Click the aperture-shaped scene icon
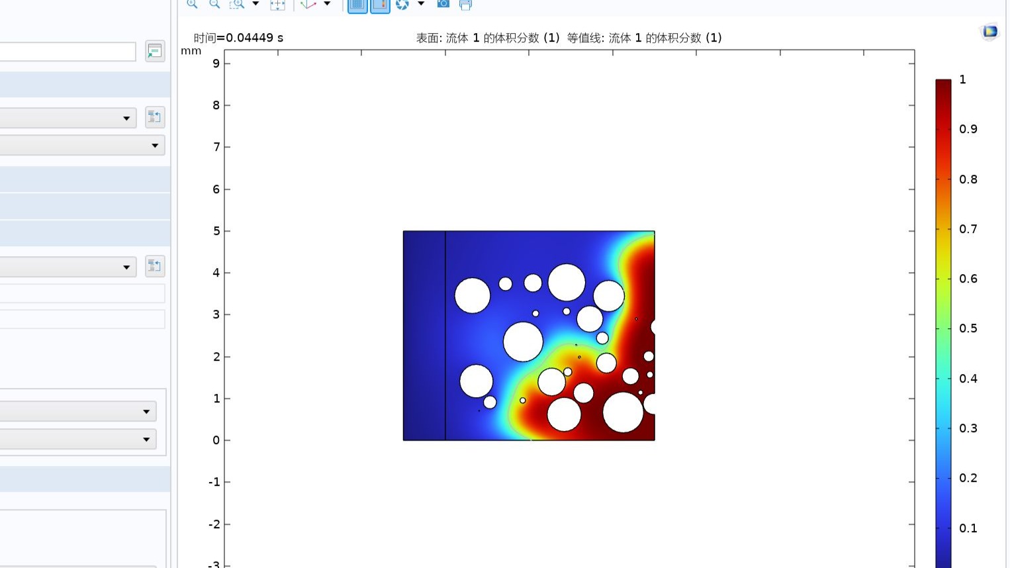 [402, 5]
